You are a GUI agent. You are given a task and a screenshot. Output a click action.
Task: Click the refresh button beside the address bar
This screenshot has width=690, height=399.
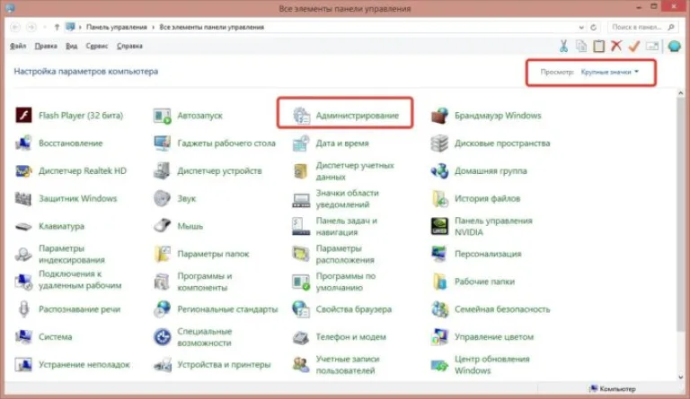(x=593, y=27)
